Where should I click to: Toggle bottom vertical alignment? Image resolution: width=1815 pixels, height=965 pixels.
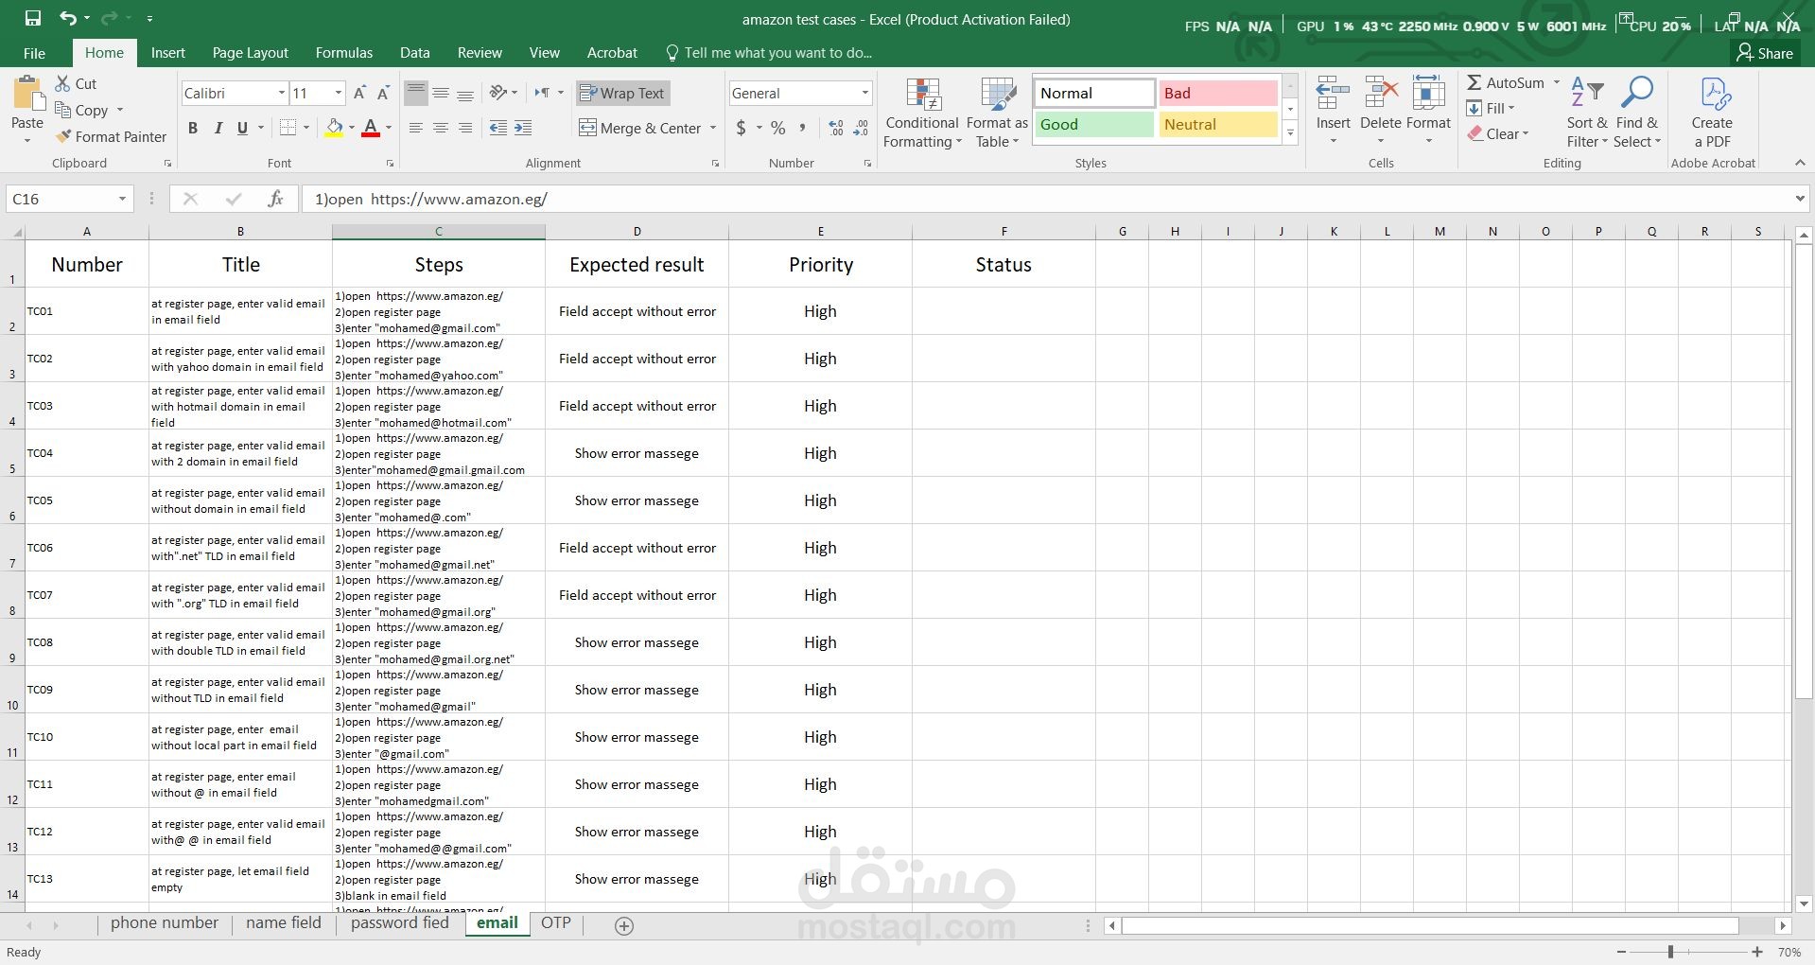coord(465,93)
